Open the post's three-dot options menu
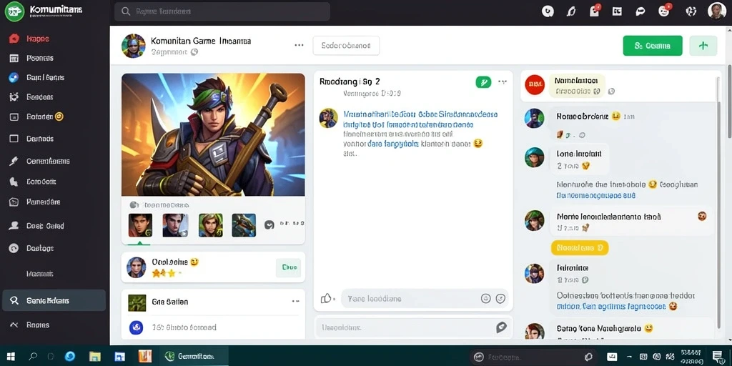This screenshot has height=366, width=732. click(503, 81)
